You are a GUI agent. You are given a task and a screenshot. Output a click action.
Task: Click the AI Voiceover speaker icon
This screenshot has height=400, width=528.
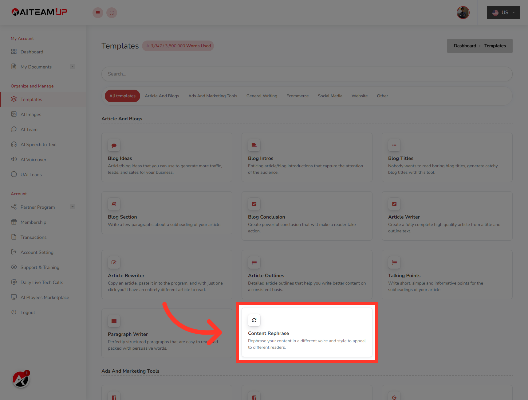pos(14,159)
